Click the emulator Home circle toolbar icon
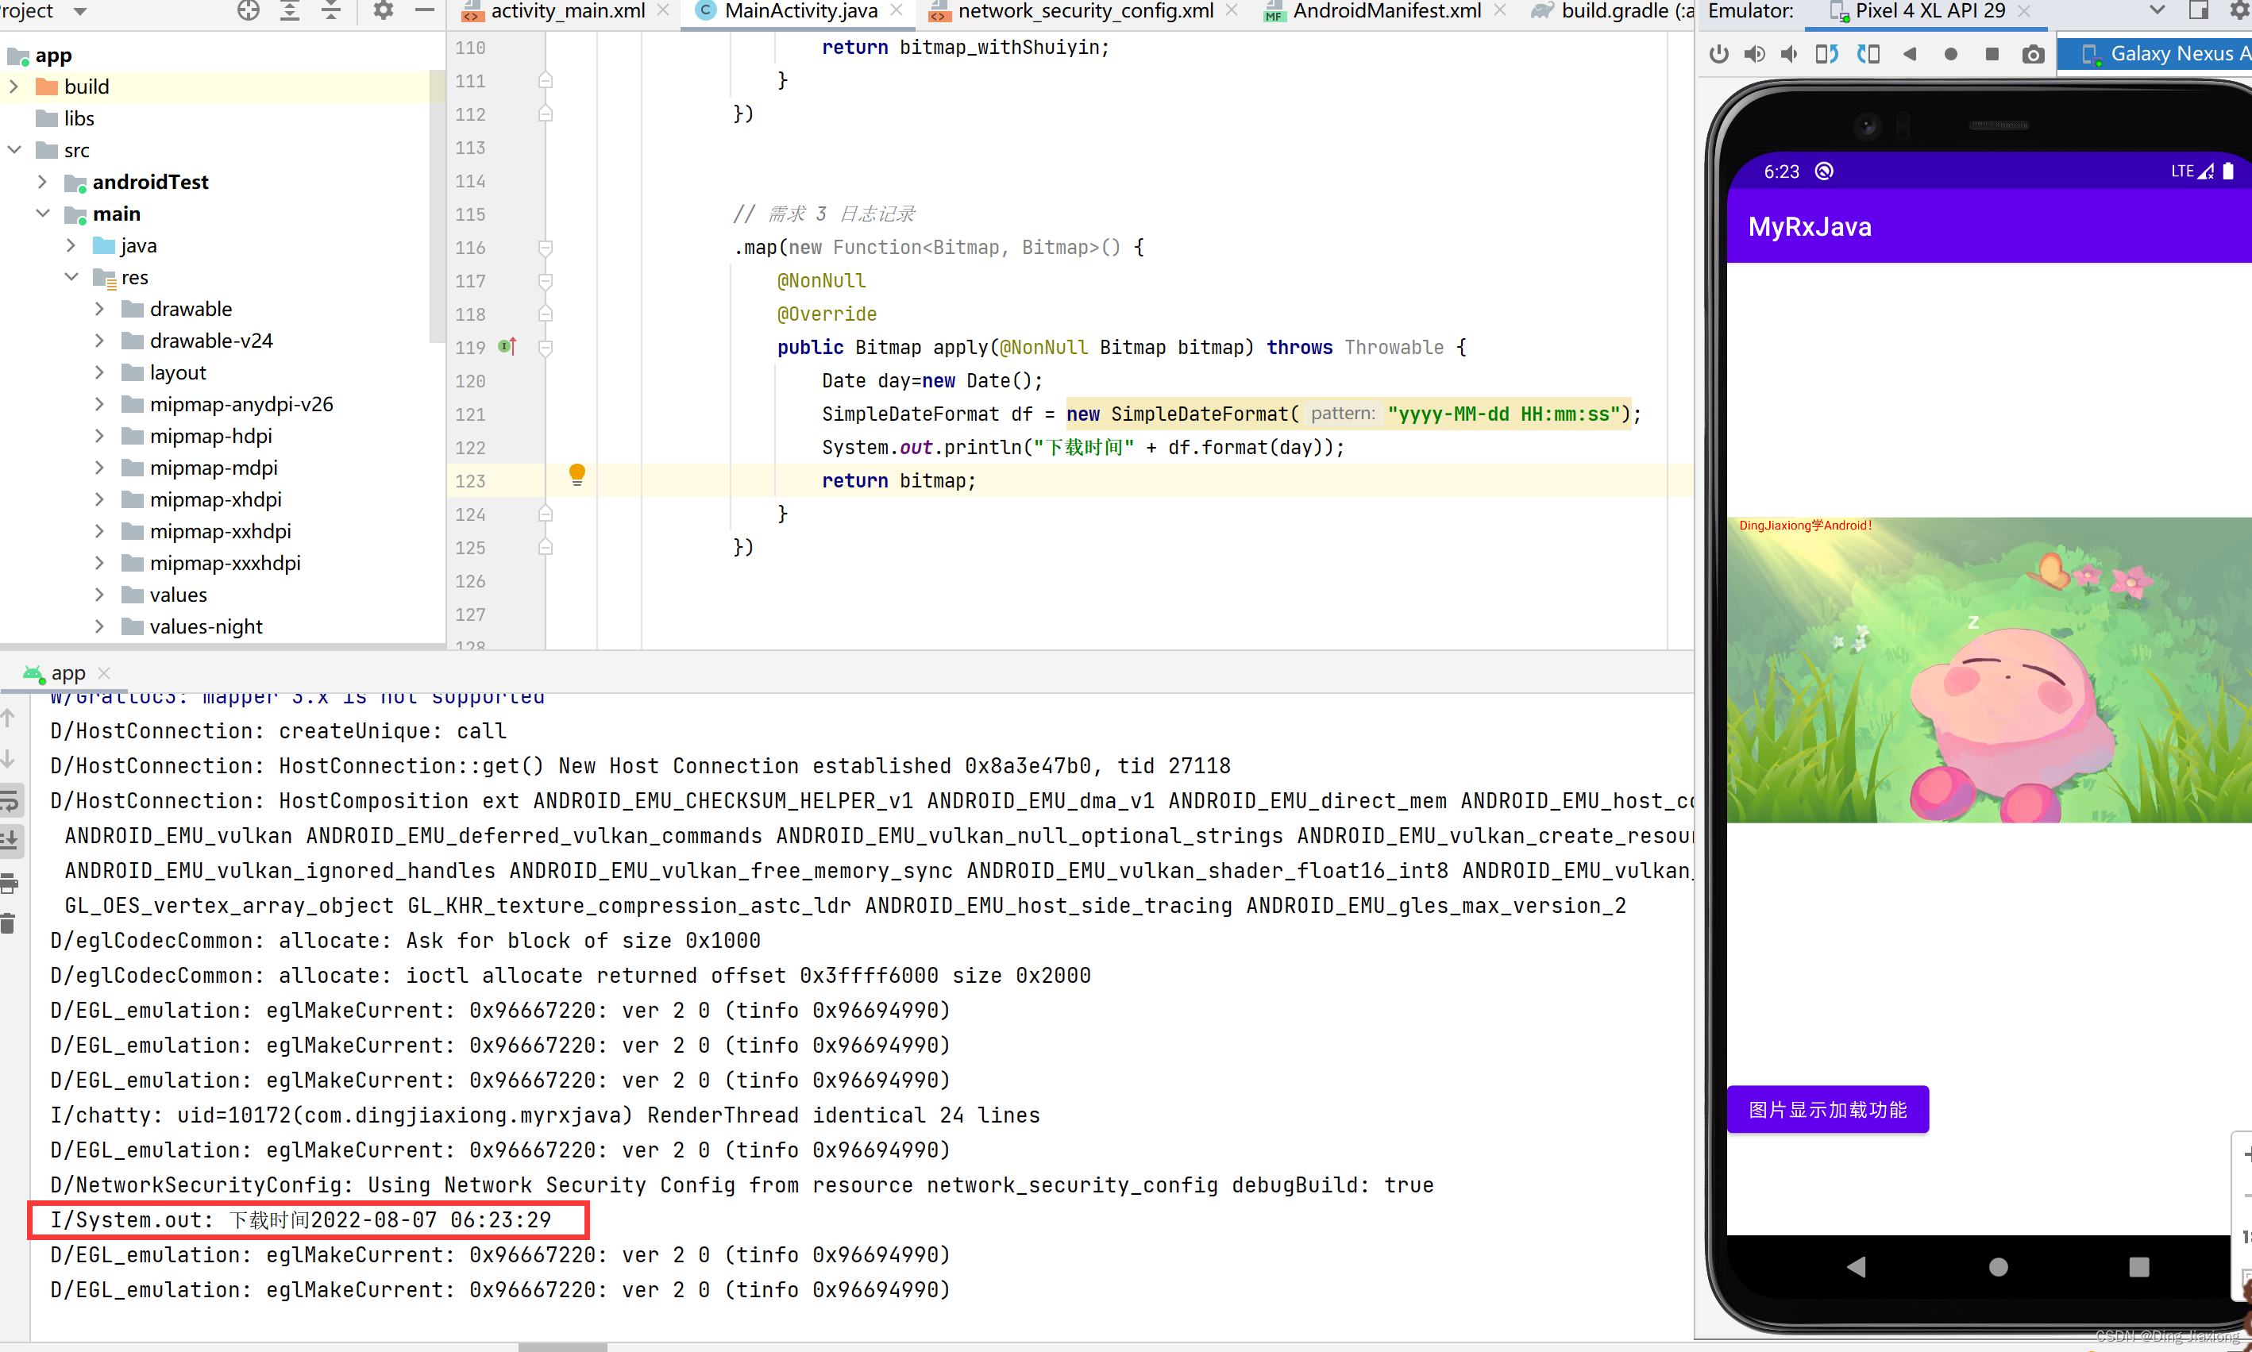The height and width of the screenshot is (1352, 2252). click(x=1950, y=55)
